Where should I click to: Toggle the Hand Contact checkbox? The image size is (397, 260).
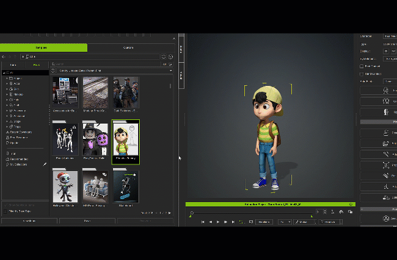tap(362, 74)
